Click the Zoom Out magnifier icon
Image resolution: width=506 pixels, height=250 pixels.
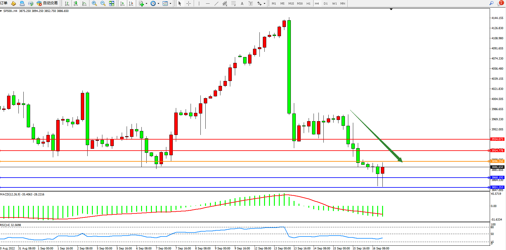(103, 3)
